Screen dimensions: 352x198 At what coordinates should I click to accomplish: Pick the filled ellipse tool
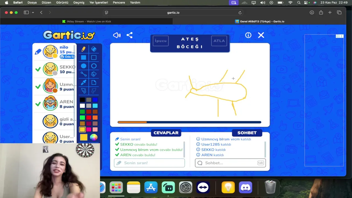coord(83,66)
